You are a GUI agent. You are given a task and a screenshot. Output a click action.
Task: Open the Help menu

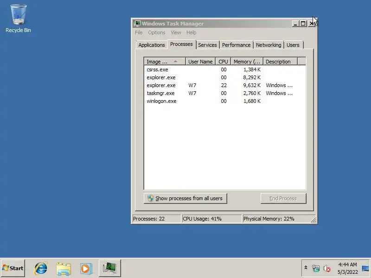tap(191, 32)
